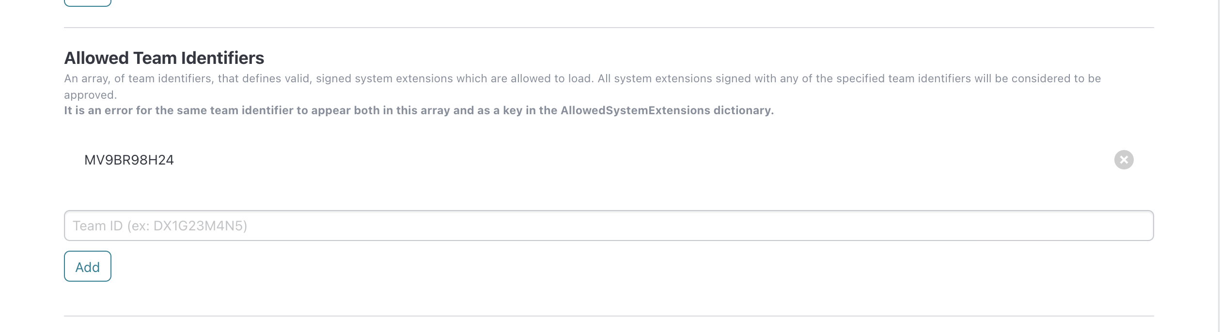This screenshot has height=332, width=1220.
Task: Click the partially visible button at top
Action: click(x=88, y=2)
